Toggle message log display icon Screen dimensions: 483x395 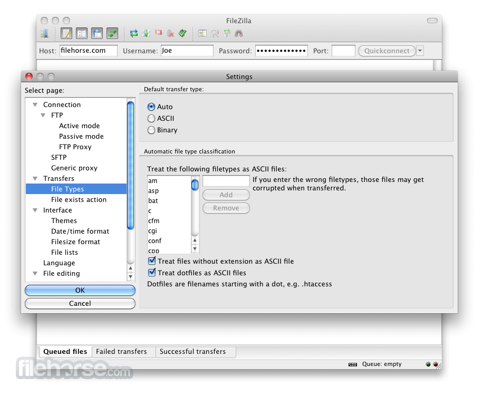point(66,33)
